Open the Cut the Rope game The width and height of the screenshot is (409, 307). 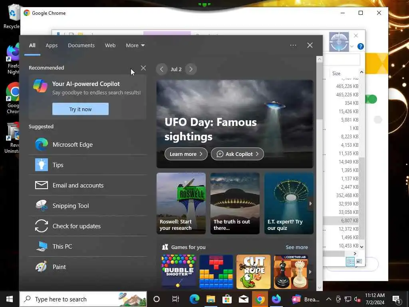[x=254, y=271]
